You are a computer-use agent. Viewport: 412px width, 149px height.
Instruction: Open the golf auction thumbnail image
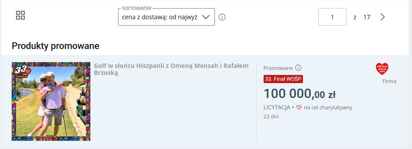[51, 101]
